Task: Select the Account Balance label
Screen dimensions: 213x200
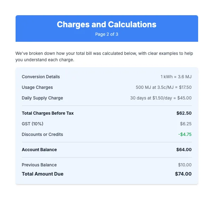Action: coord(39,150)
